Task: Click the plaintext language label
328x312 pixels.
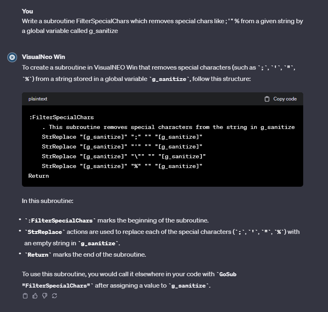Action: pos(38,99)
